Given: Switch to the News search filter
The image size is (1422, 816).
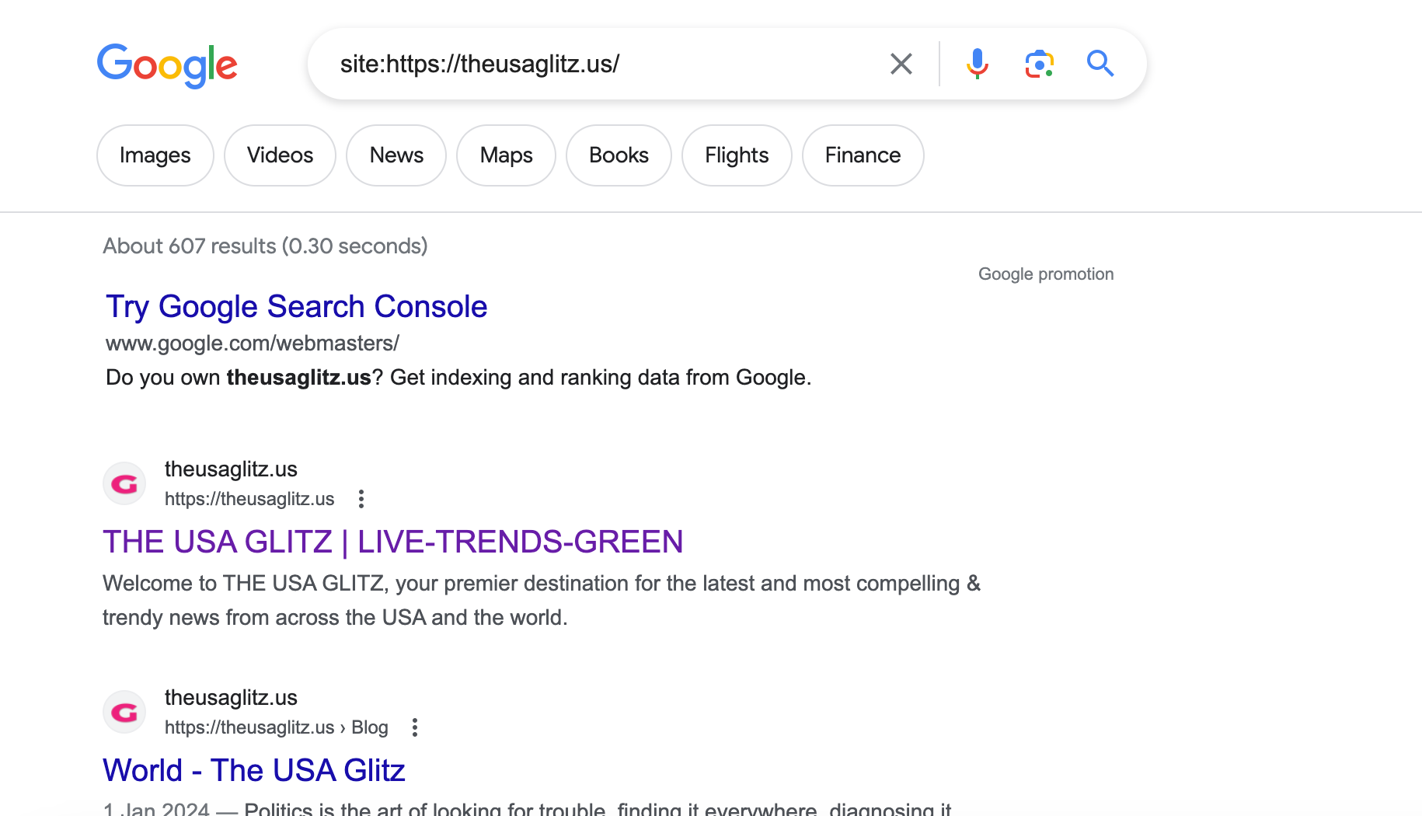Looking at the screenshot, I should [396, 155].
